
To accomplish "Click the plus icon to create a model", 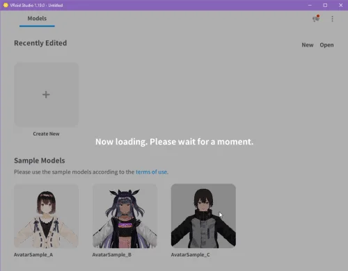I will click(x=46, y=95).
